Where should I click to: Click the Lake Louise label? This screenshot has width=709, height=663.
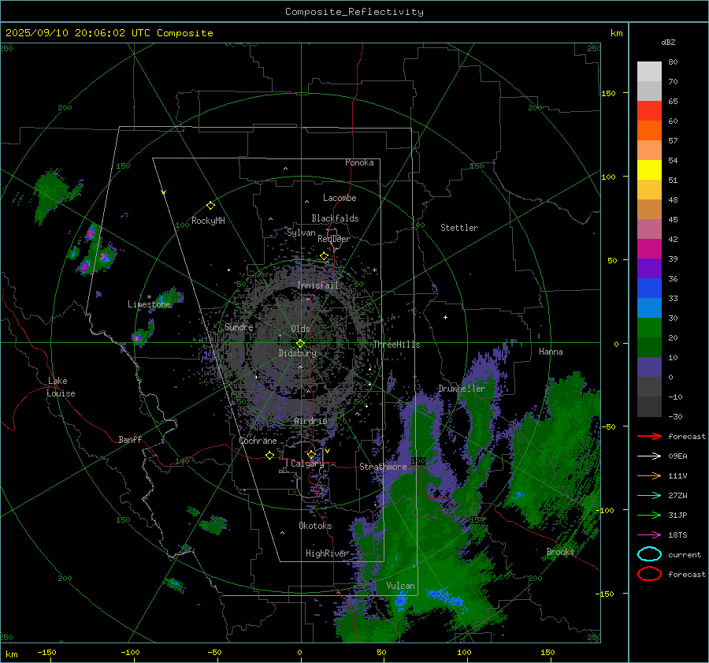click(x=61, y=387)
